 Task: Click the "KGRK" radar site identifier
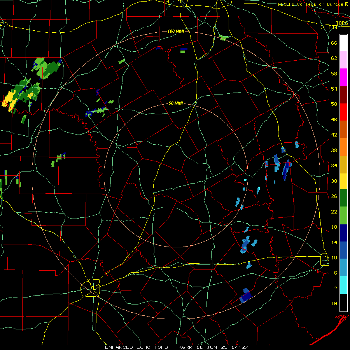(x=186, y=347)
